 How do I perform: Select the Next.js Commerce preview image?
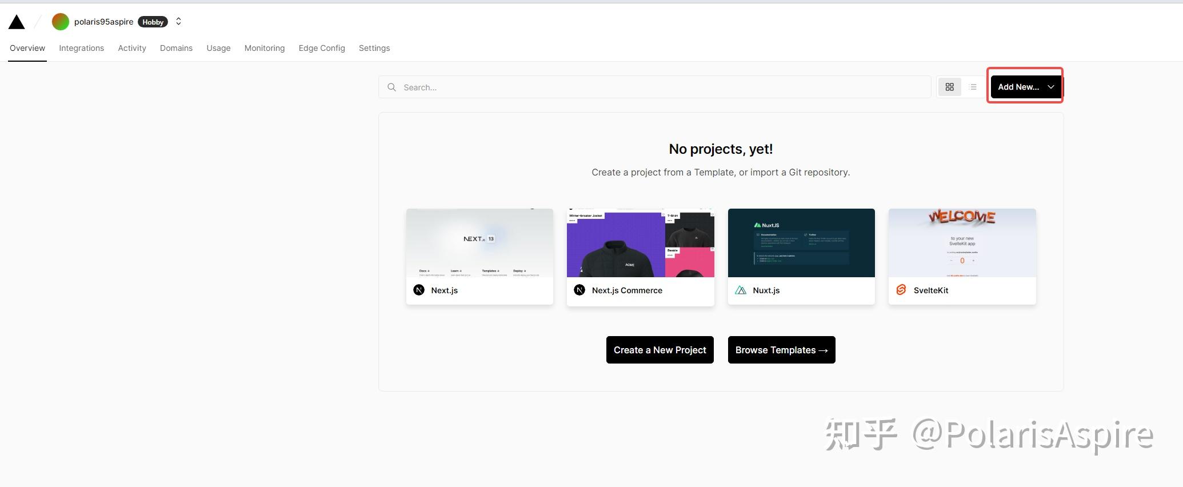click(x=641, y=243)
